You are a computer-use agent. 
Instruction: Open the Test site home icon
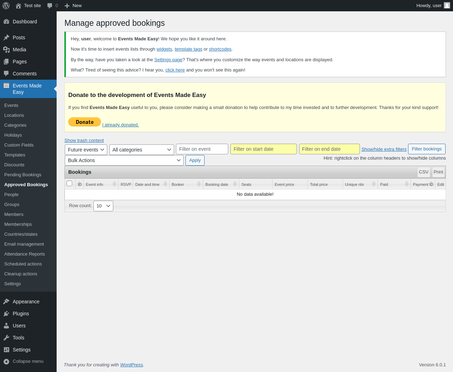18,6
